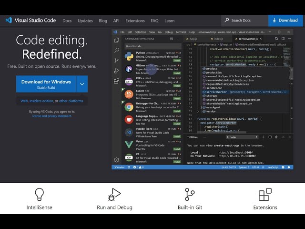The height and width of the screenshot is (229, 305).
Task: Expand download options chevron beside Download for Windows
Action: (x=82, y=84)
